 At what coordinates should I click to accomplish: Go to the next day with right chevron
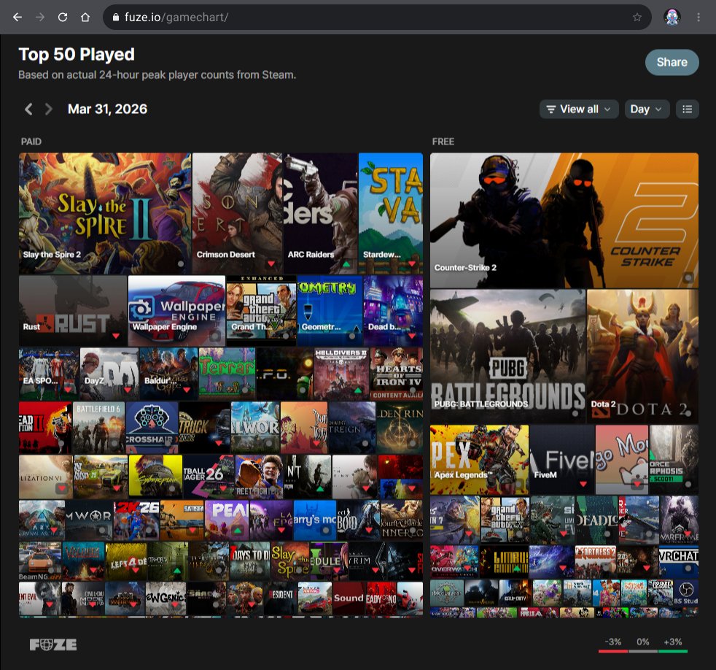48,109
